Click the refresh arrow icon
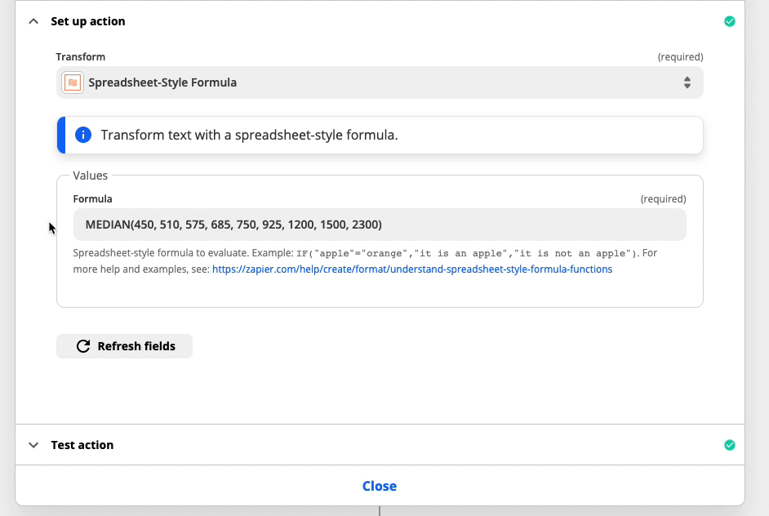 (x=83, y=346)
